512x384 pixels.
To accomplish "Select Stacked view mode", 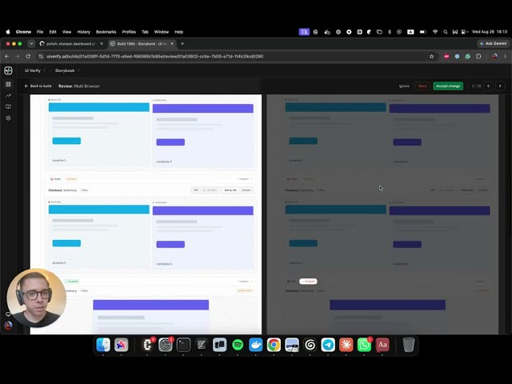I will (x=246, y=190).
